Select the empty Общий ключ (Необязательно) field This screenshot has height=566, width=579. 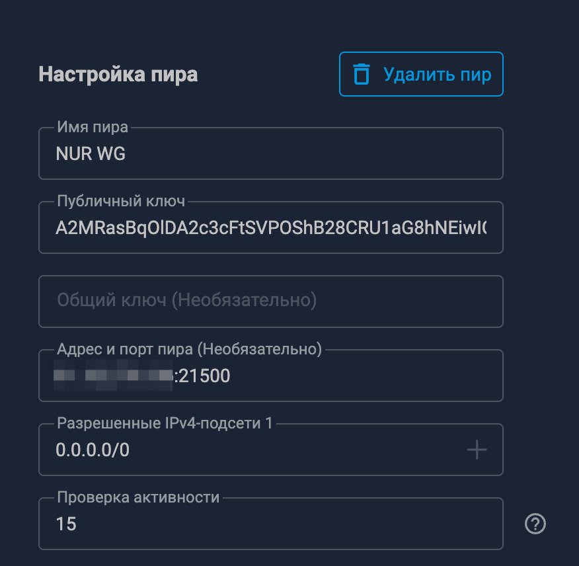271,302
